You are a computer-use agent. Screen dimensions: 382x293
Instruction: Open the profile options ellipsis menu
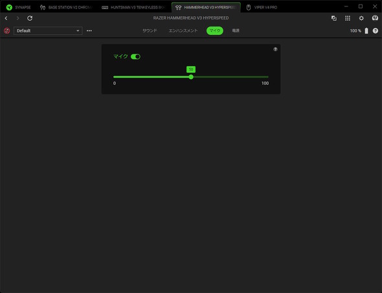(89, 30)
